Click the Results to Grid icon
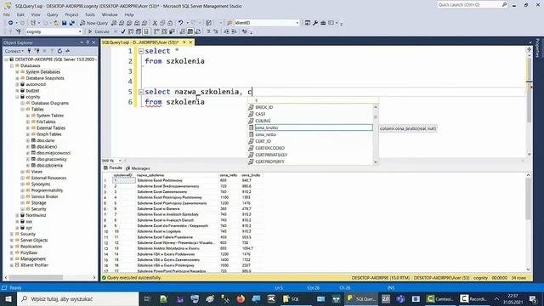 (x=190, y=31)
